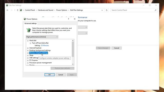Refresh the Control Panel page

[107, 10]
